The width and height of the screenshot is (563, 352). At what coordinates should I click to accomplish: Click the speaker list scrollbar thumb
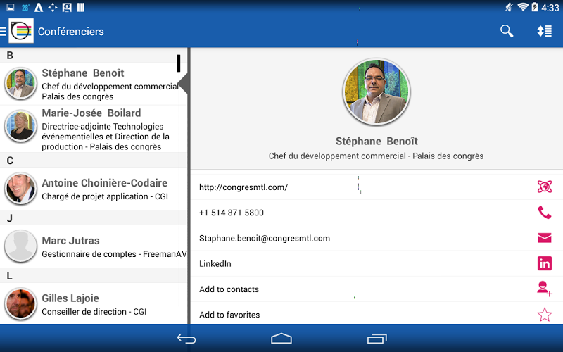[179, 63]
